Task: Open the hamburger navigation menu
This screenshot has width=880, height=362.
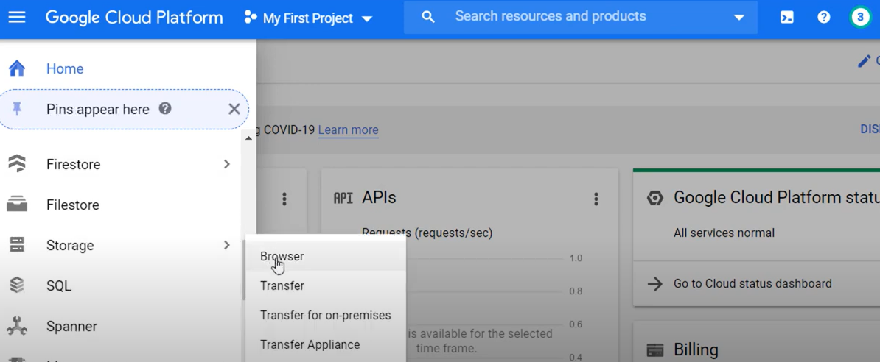Action: click(x=17, y=18)
